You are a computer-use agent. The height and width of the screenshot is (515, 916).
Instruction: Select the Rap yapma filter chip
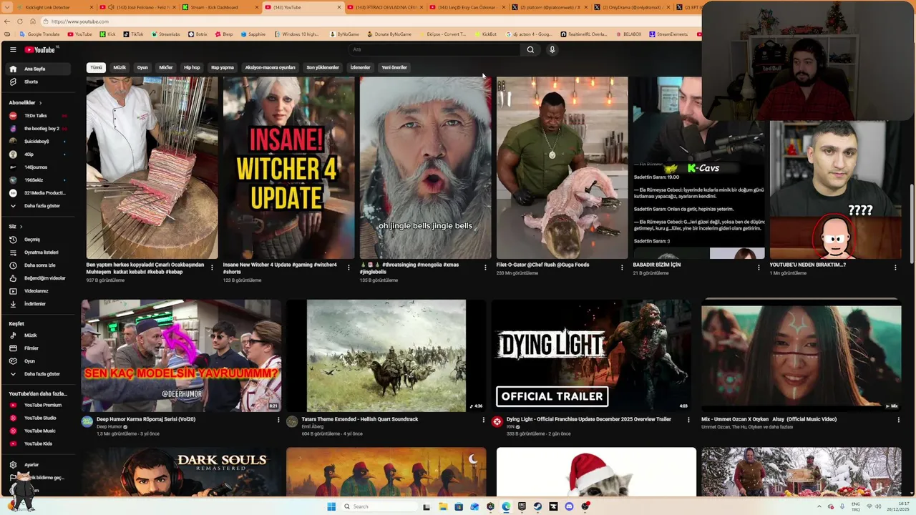pos(223,67)
